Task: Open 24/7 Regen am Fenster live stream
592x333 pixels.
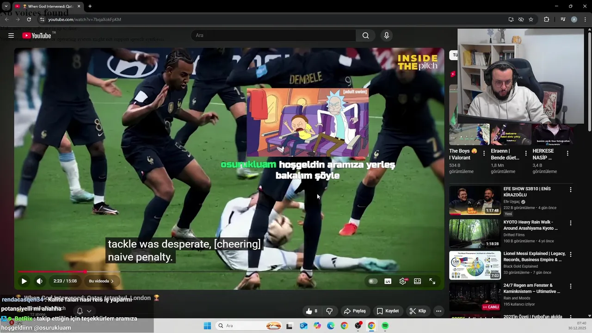Action: (x=475, y=297)
